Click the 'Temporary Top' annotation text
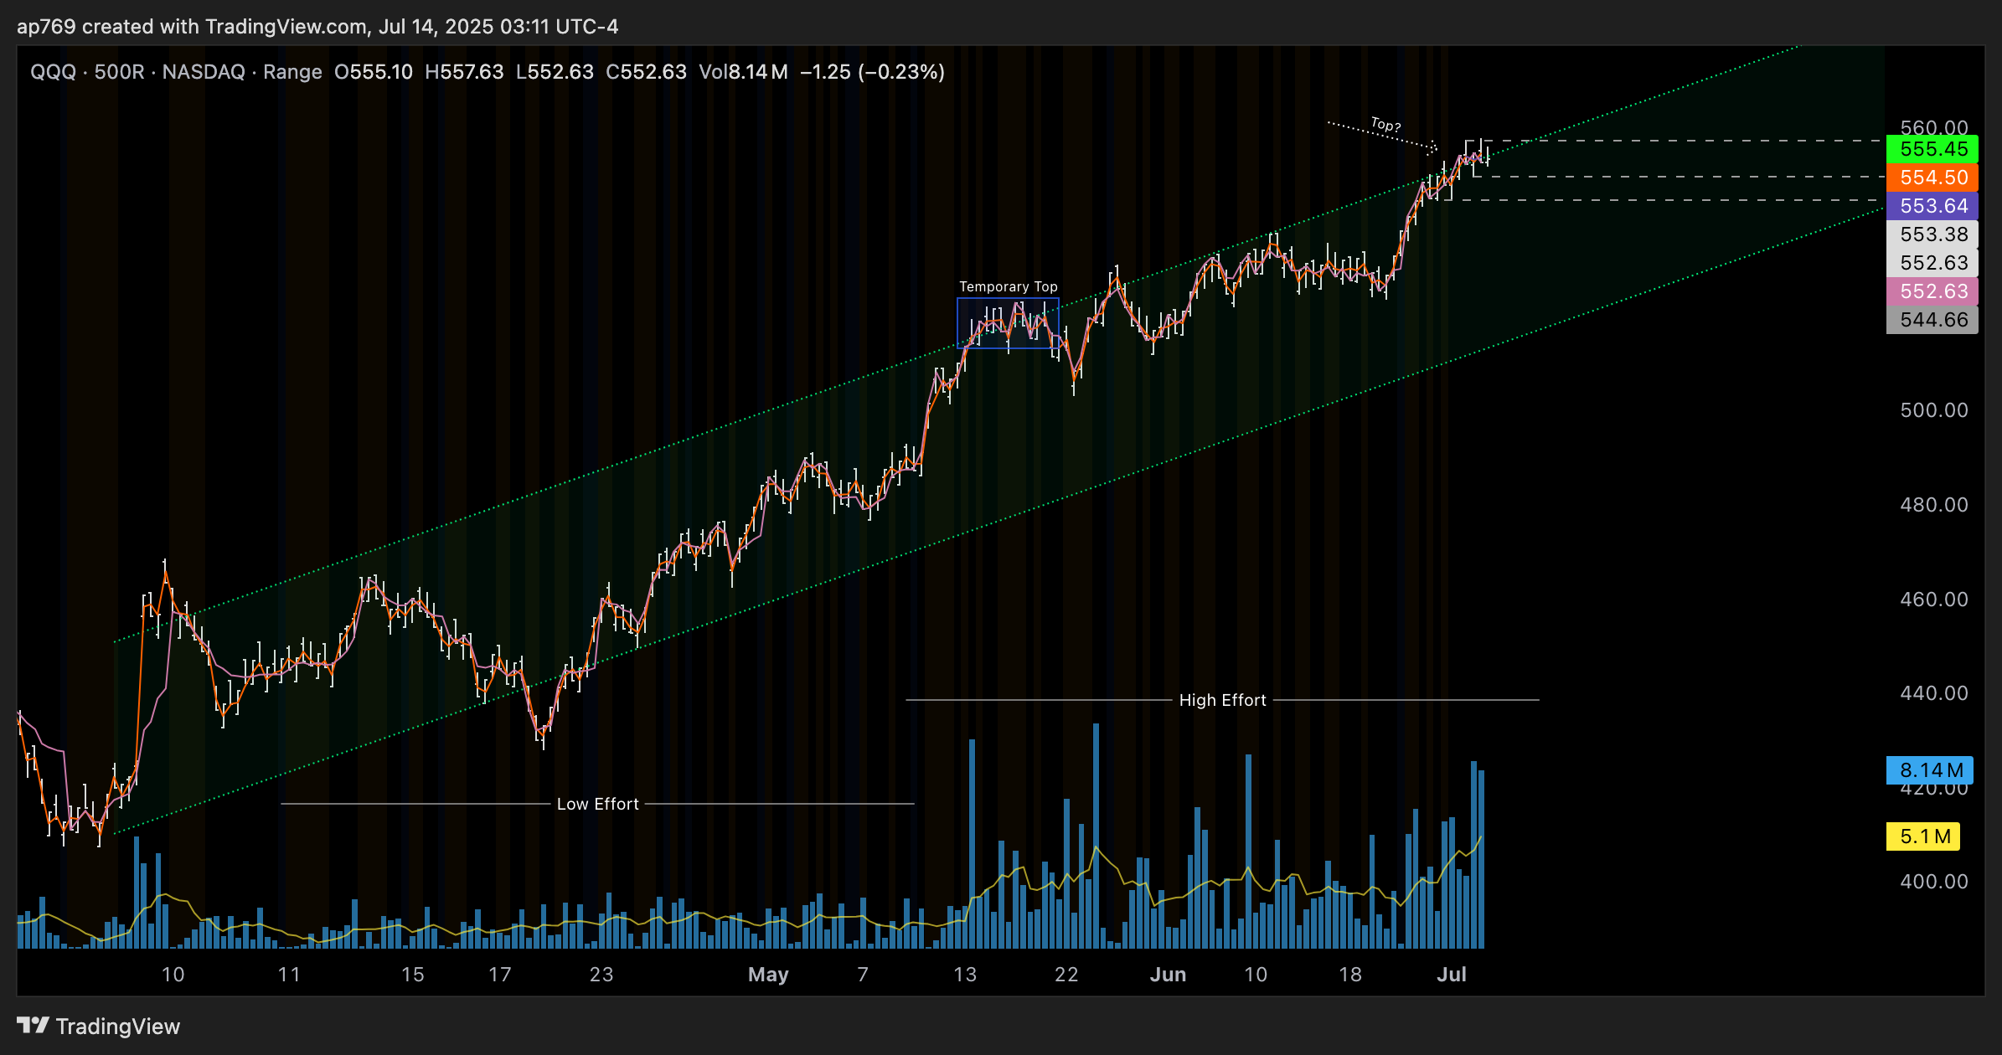 coord(1009,286)
